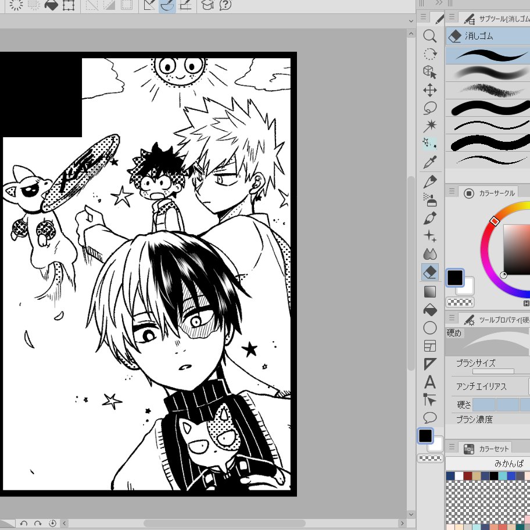
Task: Click the pencil tab of tool palette
Action: tap(438, 19)
